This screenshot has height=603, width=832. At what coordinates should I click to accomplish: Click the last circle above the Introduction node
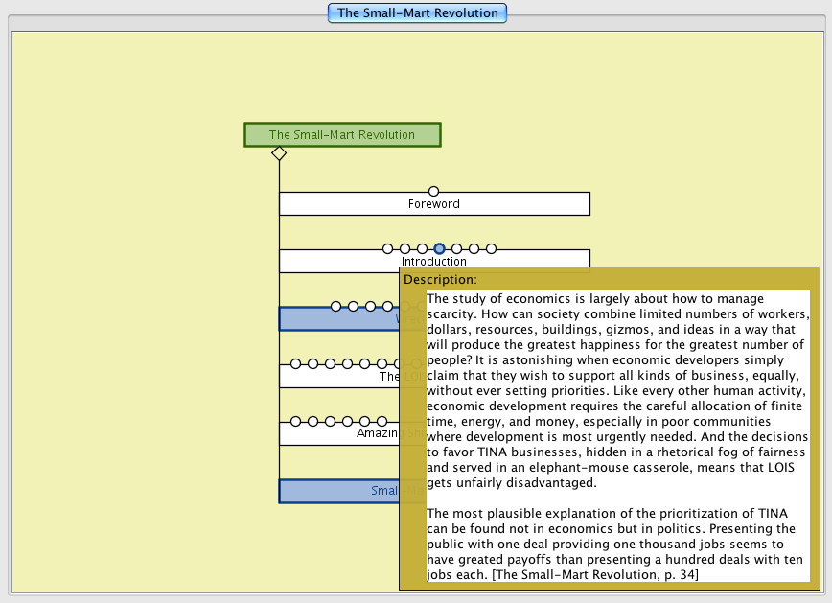[x=491, y=249]
